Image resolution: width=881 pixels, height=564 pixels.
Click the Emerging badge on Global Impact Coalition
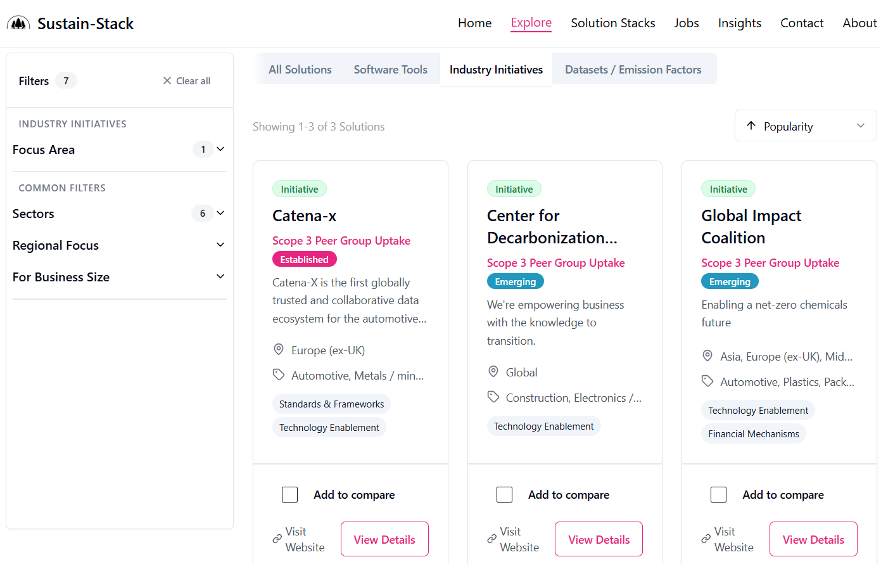coord(730,281)
